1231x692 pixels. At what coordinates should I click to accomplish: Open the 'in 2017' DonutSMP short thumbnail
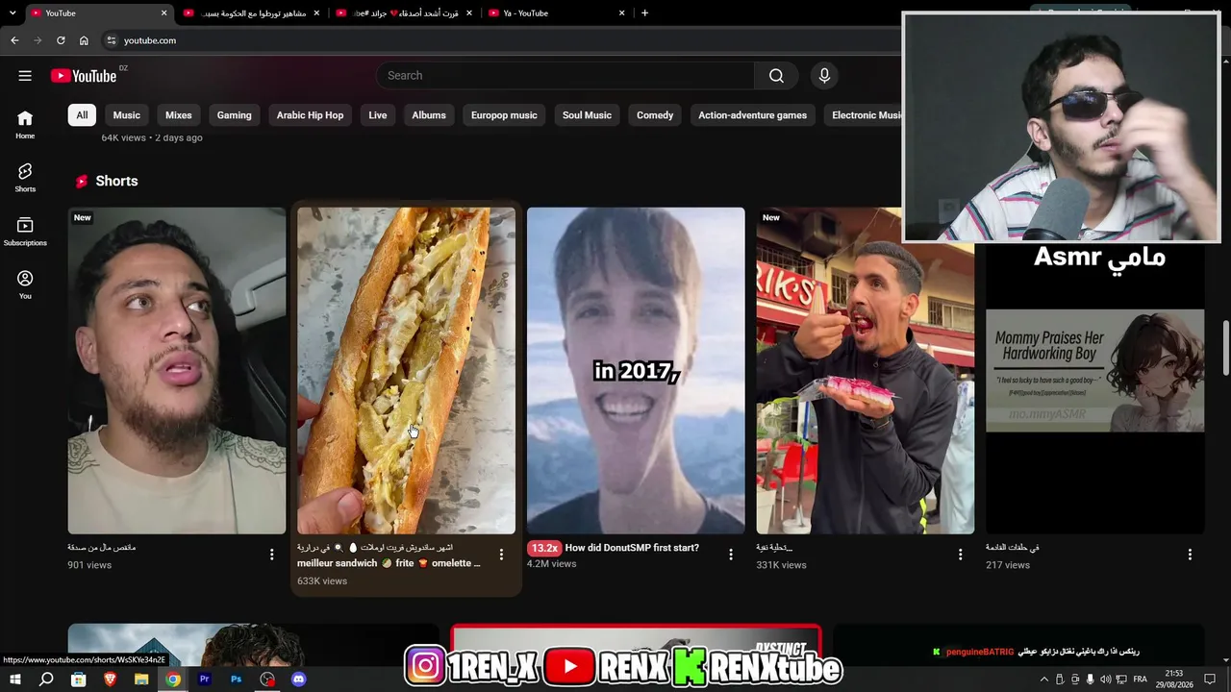pos(636,371)
